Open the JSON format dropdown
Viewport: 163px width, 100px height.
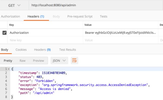59,61
